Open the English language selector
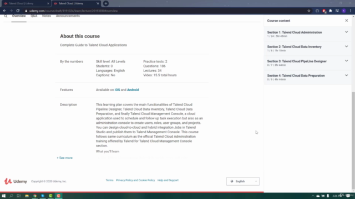This screenshot has width=355, height=199. pyautogui.click(x=243, y=181)
